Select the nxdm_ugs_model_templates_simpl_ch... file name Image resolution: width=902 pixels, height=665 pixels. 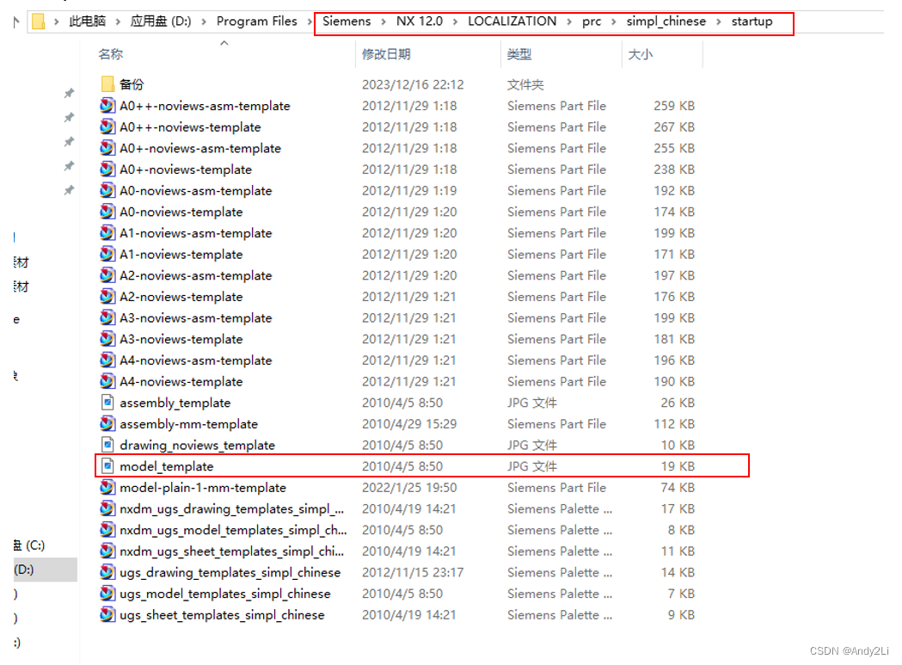(x=233, y=530)
